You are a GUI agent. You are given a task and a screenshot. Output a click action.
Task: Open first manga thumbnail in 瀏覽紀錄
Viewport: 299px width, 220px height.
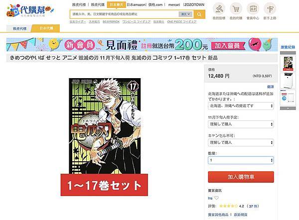coord(288,64)
